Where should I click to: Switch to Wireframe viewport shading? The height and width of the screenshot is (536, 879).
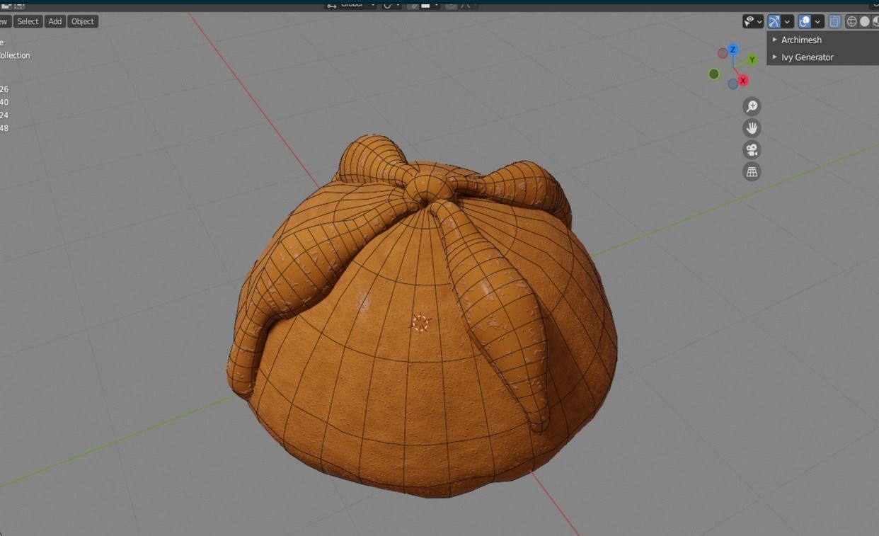[851, 22]
